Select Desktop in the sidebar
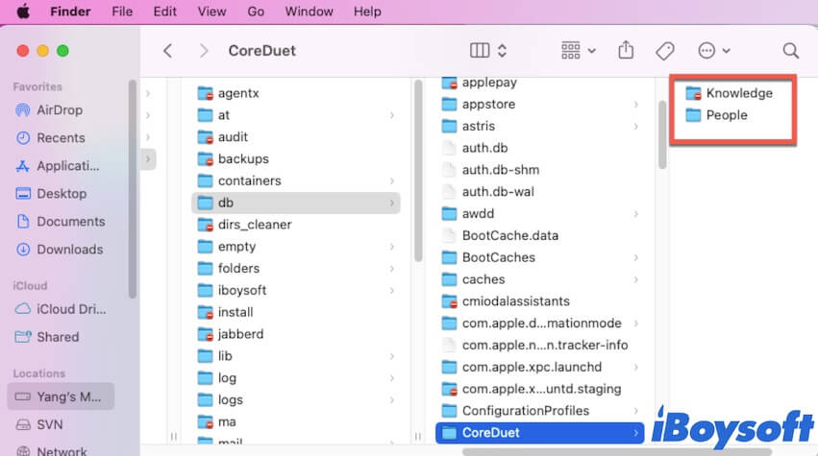Screen dimensions: 818x456 pyautogui.click(x=60, y=194)
